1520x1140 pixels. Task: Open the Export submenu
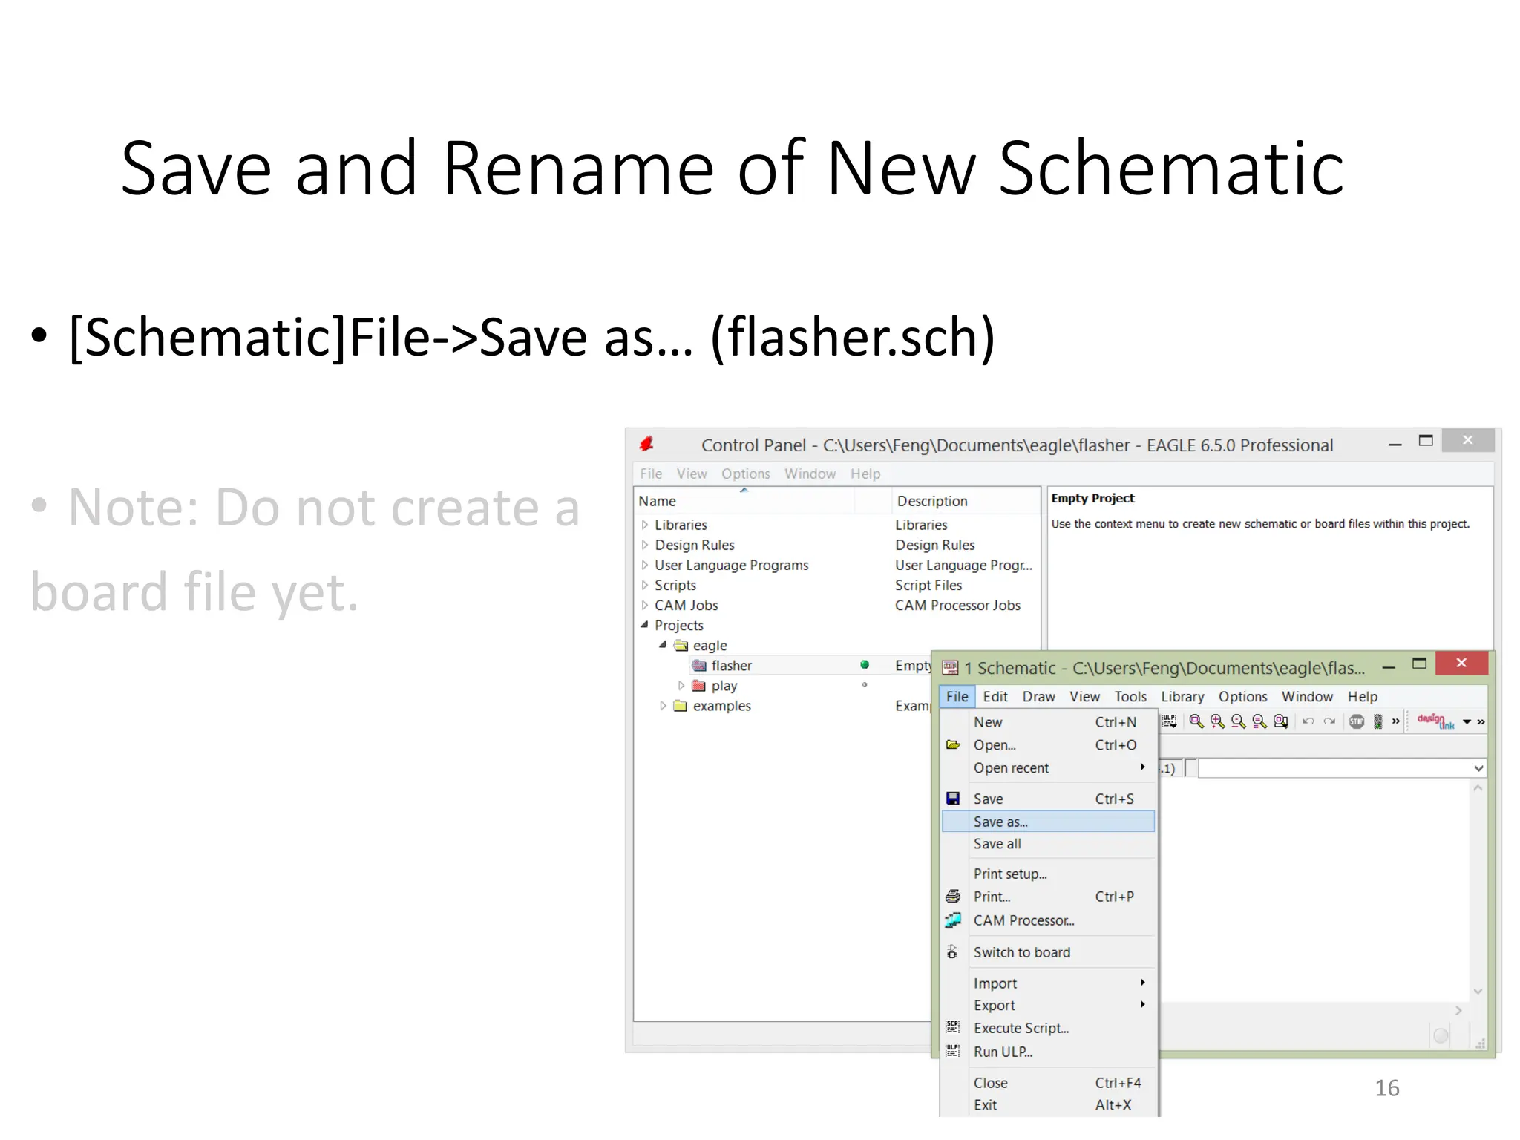1048,1005
